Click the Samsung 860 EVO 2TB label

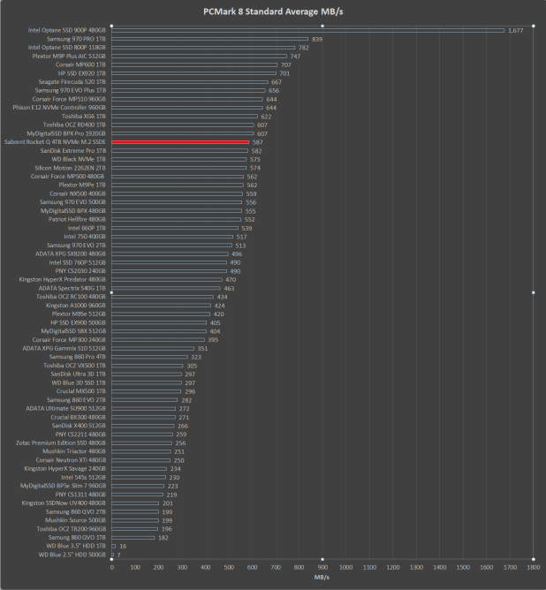click(76, 400)
